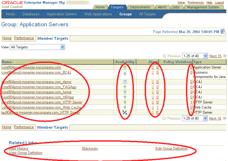This screenshot has height=161, width=228.
Task: Open the View Group Definition link
Action: pyautogui.click(x=26, y=153)
